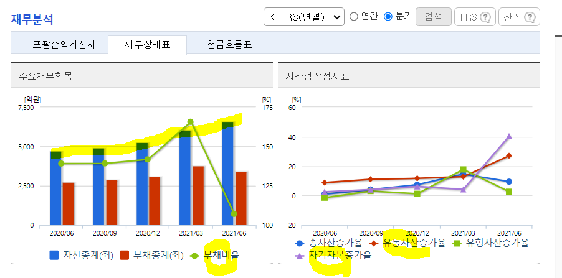Click the 자산성장성지표 panel title
This screenshot has width=562, height=278.
318,76
